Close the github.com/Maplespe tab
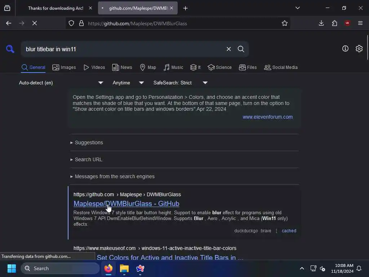 click(172, 8)
